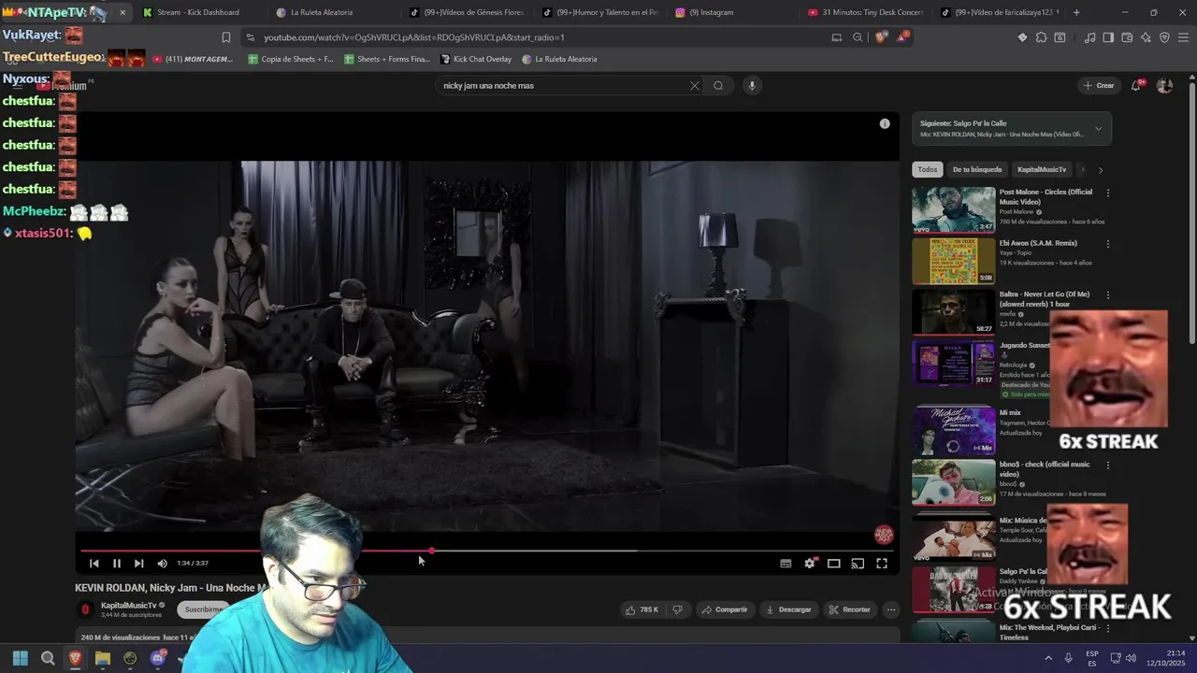Switch the player to theater mode
Viewport: 1197px width, 673px height.
click(833, 564)
